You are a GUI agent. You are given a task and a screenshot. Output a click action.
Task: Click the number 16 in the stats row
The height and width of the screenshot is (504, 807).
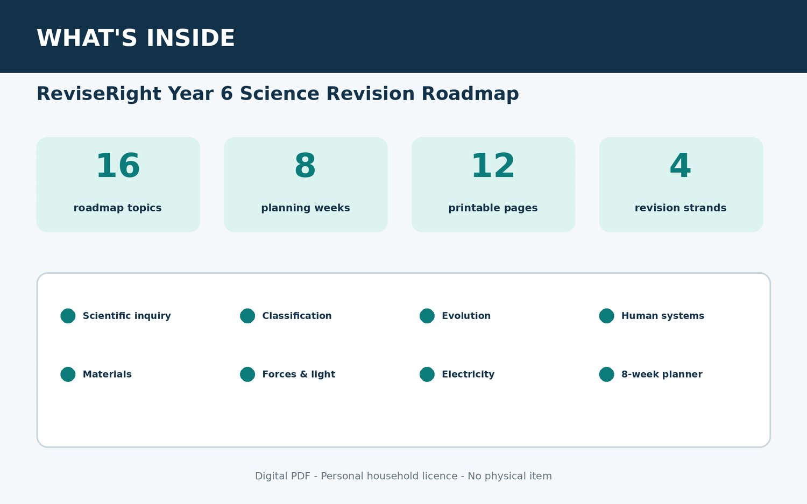[x=118, y=166]
